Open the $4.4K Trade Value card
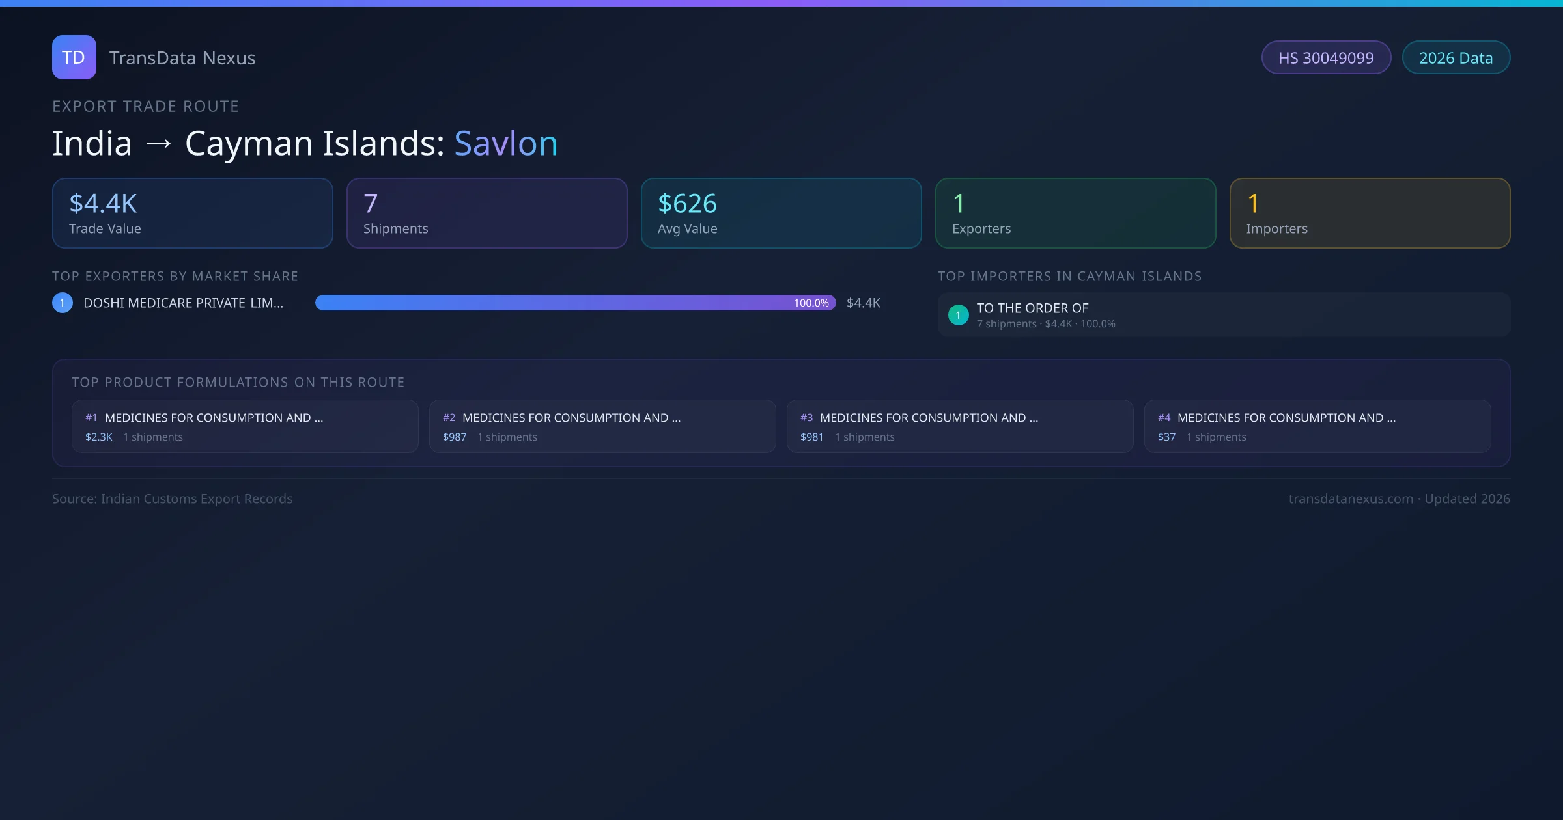Screen dimensions: 1563x820 [193, 213]
